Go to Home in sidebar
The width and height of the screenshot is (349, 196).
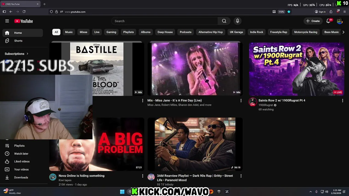coord(23,33)
